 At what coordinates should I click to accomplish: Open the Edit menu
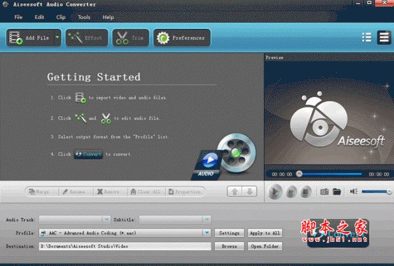click(39, 17)
